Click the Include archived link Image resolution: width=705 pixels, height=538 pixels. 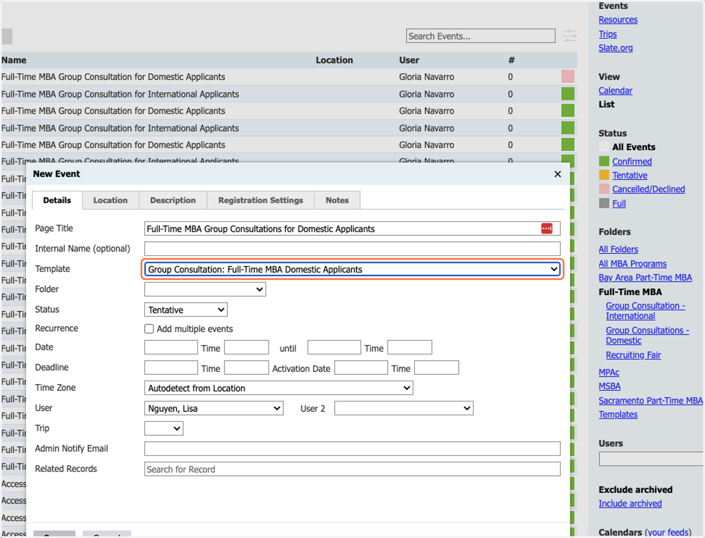[630, 504]
